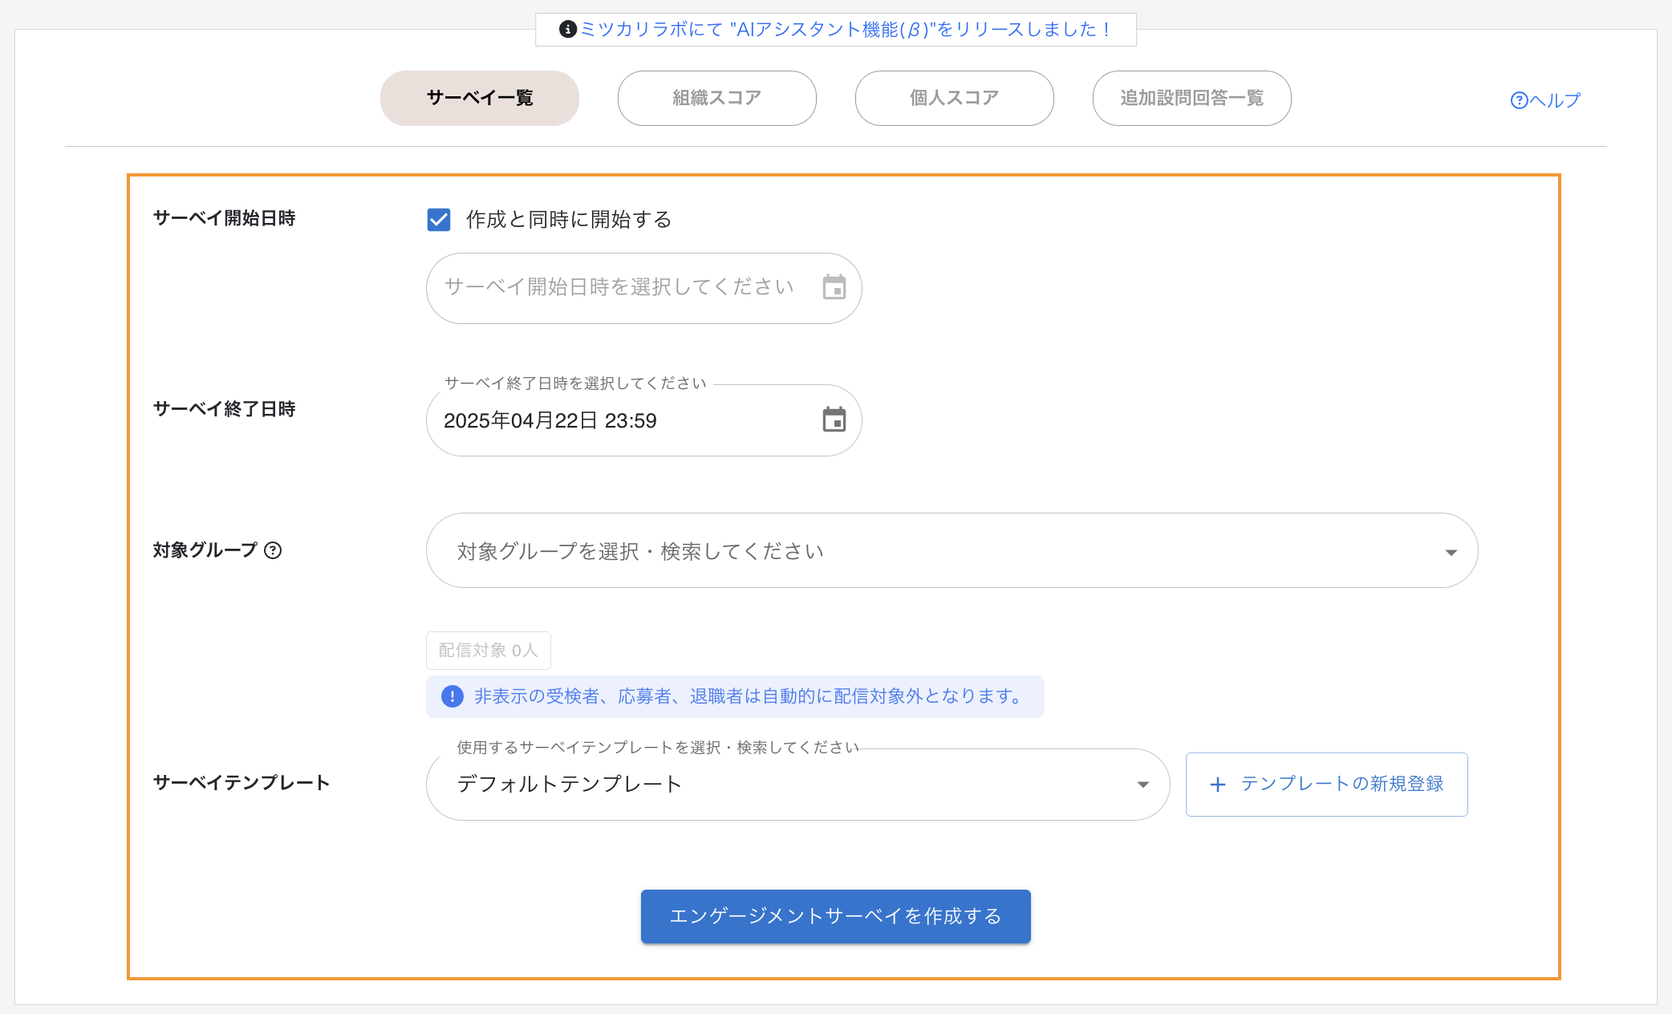Screen dimensions: 1672x1014
Task: Open the survey end date calendar icon
Action: click(x=834, y=420)
